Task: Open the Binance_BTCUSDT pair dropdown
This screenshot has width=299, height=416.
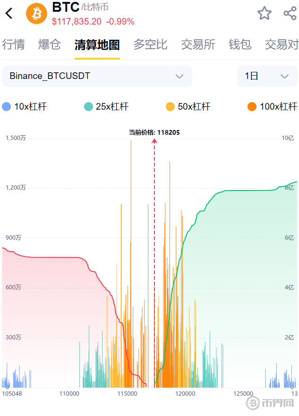Action: [97, 76]
